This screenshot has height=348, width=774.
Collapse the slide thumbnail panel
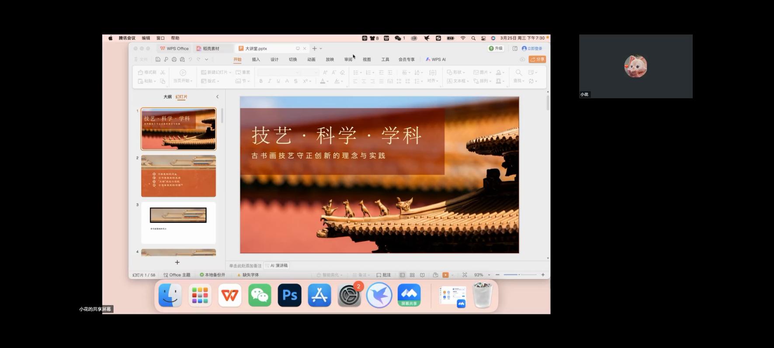[x=217, y=96]
